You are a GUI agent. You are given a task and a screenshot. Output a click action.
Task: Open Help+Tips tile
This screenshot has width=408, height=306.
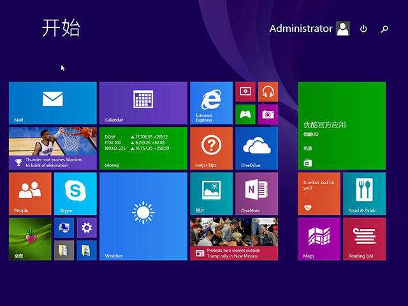point(211,149)
